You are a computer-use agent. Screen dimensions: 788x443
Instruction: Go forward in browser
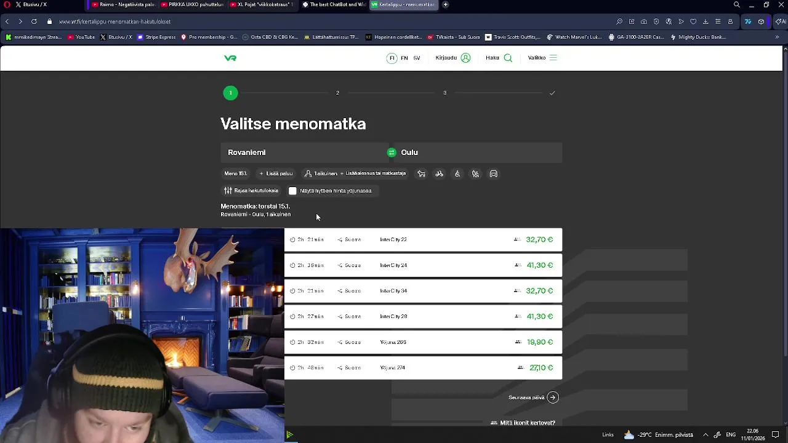20,22
